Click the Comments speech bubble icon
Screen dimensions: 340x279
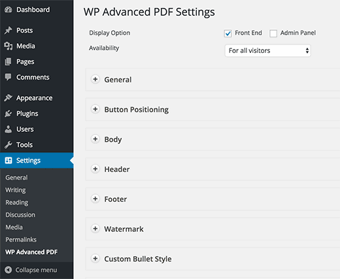8,77
